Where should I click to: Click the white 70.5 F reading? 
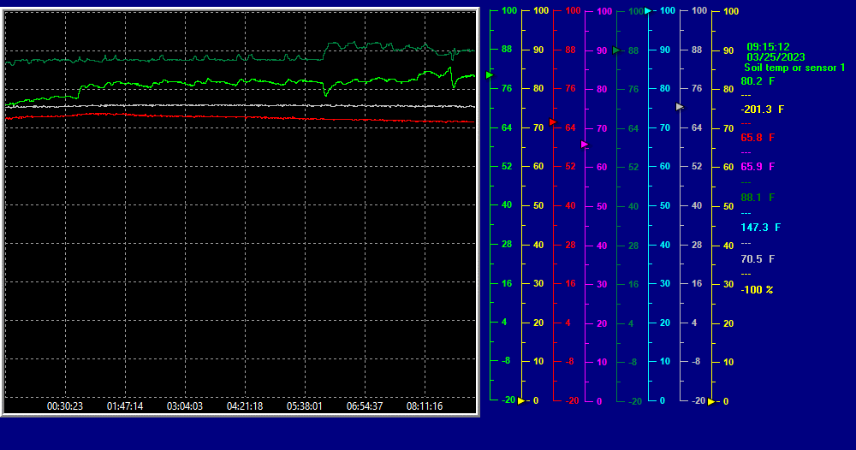pos(758,259)
